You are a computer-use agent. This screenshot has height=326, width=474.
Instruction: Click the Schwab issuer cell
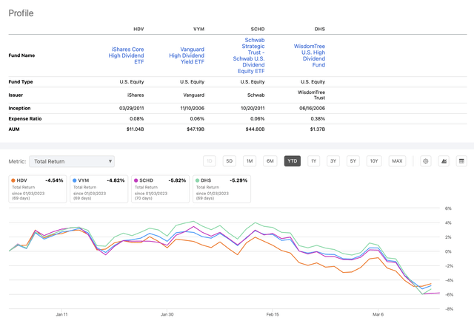coord(256,95)
